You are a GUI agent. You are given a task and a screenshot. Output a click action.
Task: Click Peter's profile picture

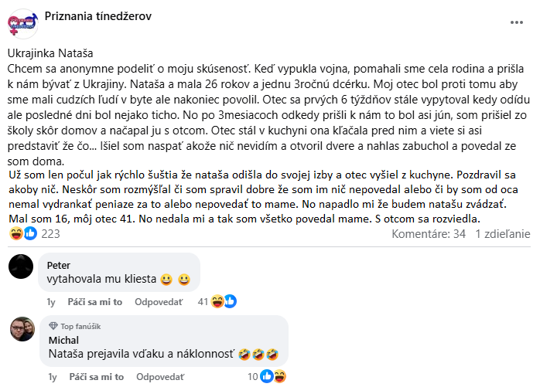(x=21, y=266)
